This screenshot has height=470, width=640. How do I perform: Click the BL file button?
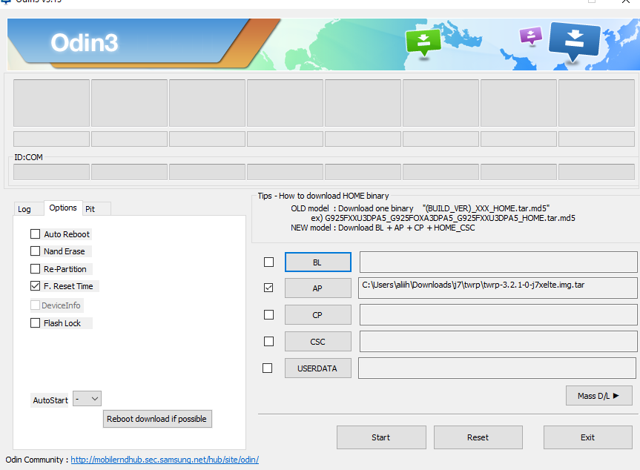tap(318, 262)
